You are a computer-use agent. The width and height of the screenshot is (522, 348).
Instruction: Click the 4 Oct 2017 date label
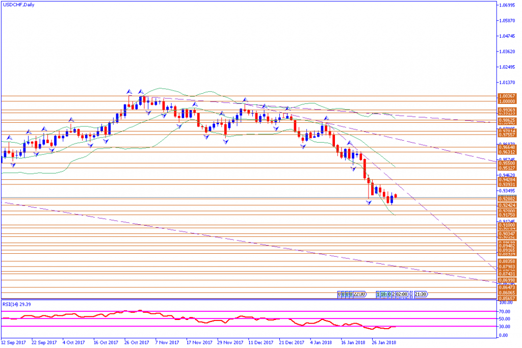(74, 342)
